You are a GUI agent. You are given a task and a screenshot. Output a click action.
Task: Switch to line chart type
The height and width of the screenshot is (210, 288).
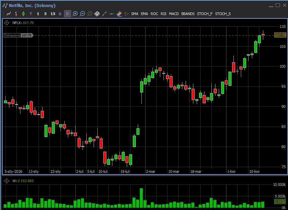(x=9, y=14)
